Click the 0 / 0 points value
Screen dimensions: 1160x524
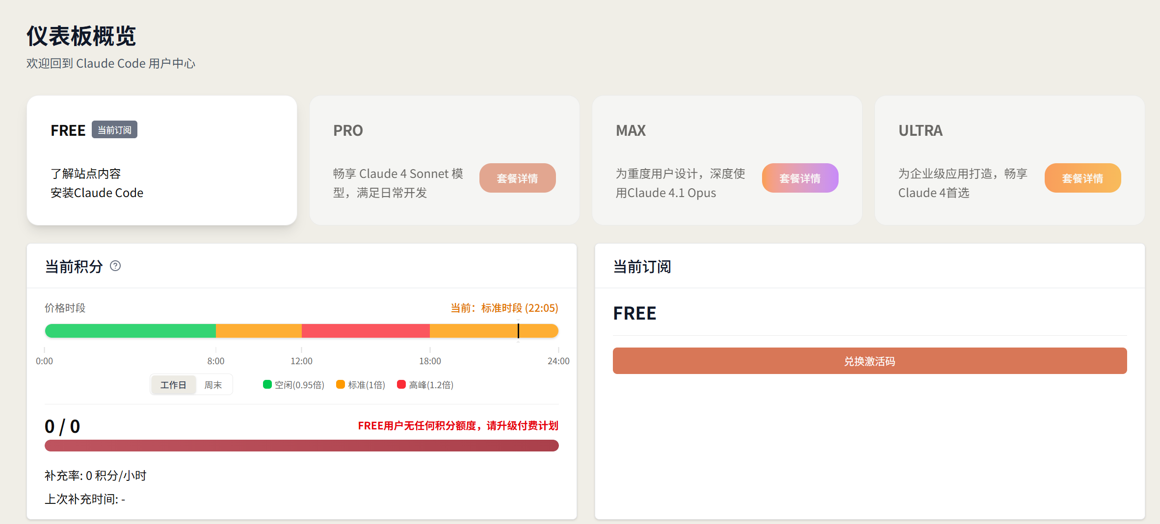pos(62,426)
